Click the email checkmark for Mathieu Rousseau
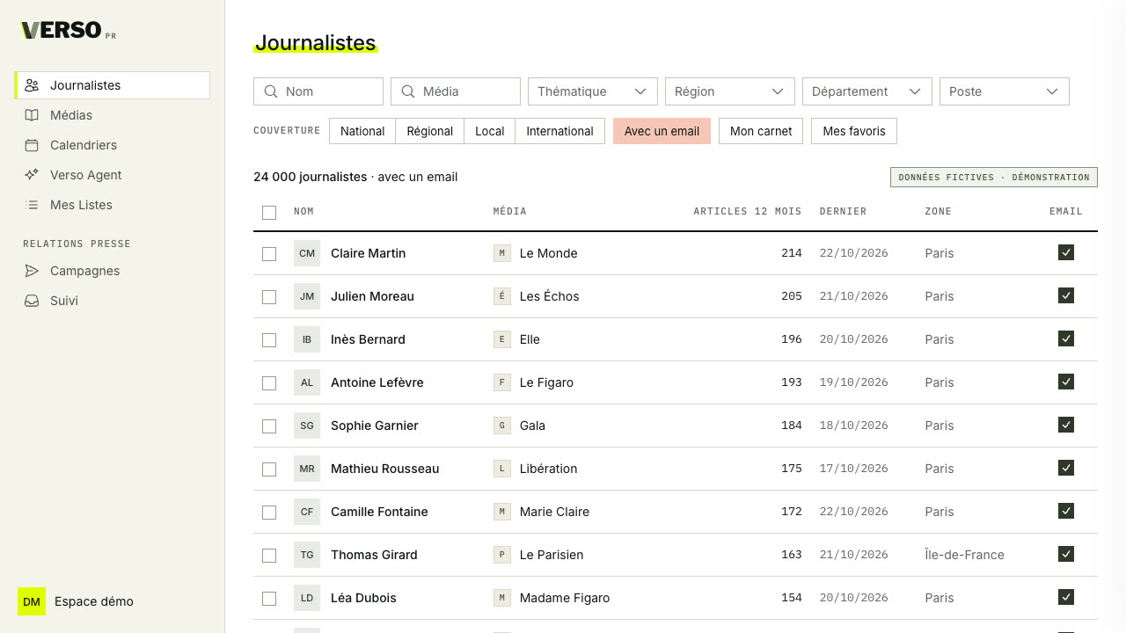Image resolution: width=1126 pixels, height=633 pixels. 1066,468
